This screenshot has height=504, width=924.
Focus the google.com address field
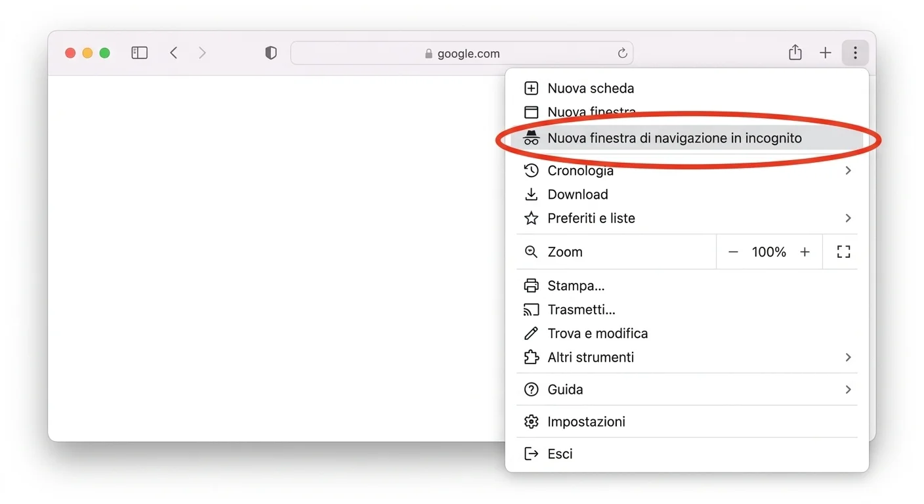click(x=462, y=53)
